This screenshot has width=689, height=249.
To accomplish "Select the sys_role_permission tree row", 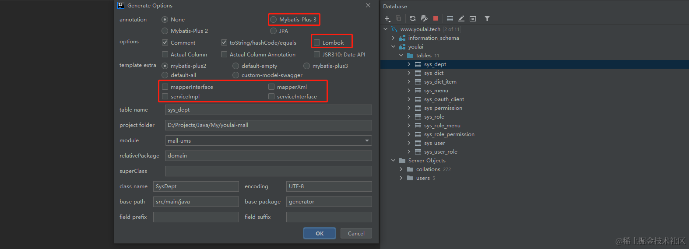I will point(534,134).
